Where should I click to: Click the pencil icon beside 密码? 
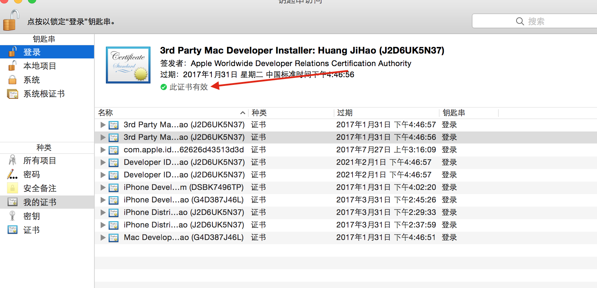click(x=13, y=174)
